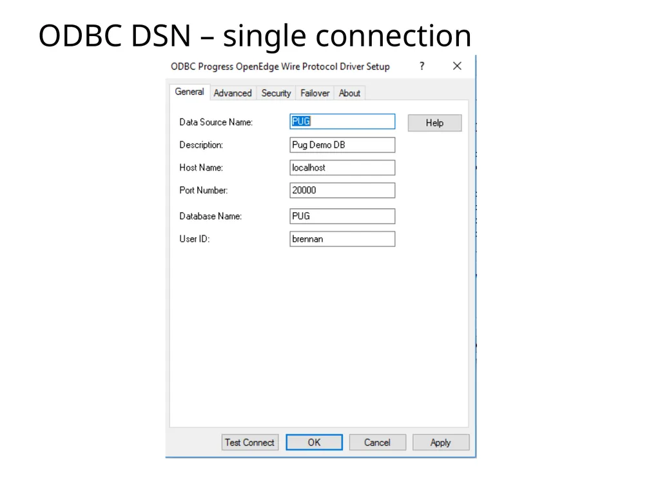Click the Data Source Name label
The height and width of the screenshot is (495, 660).
point(216,122)
